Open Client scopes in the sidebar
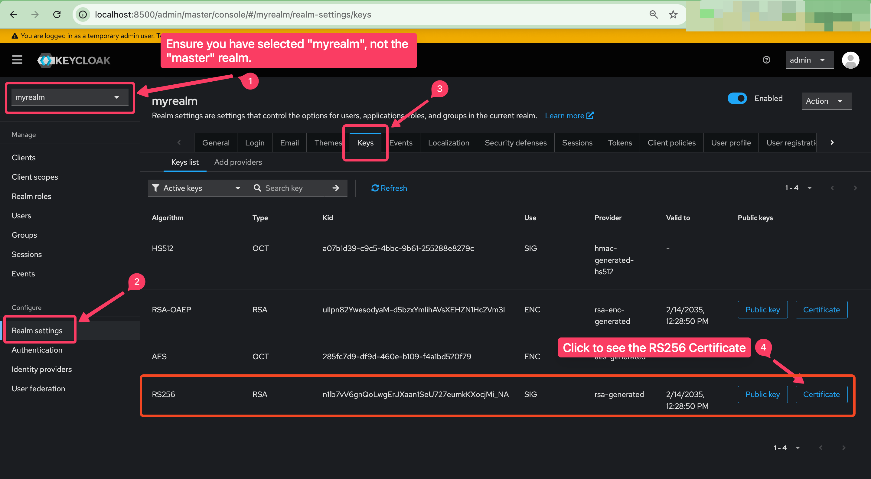This screenshot has height=479, width=871. point(35,177)
